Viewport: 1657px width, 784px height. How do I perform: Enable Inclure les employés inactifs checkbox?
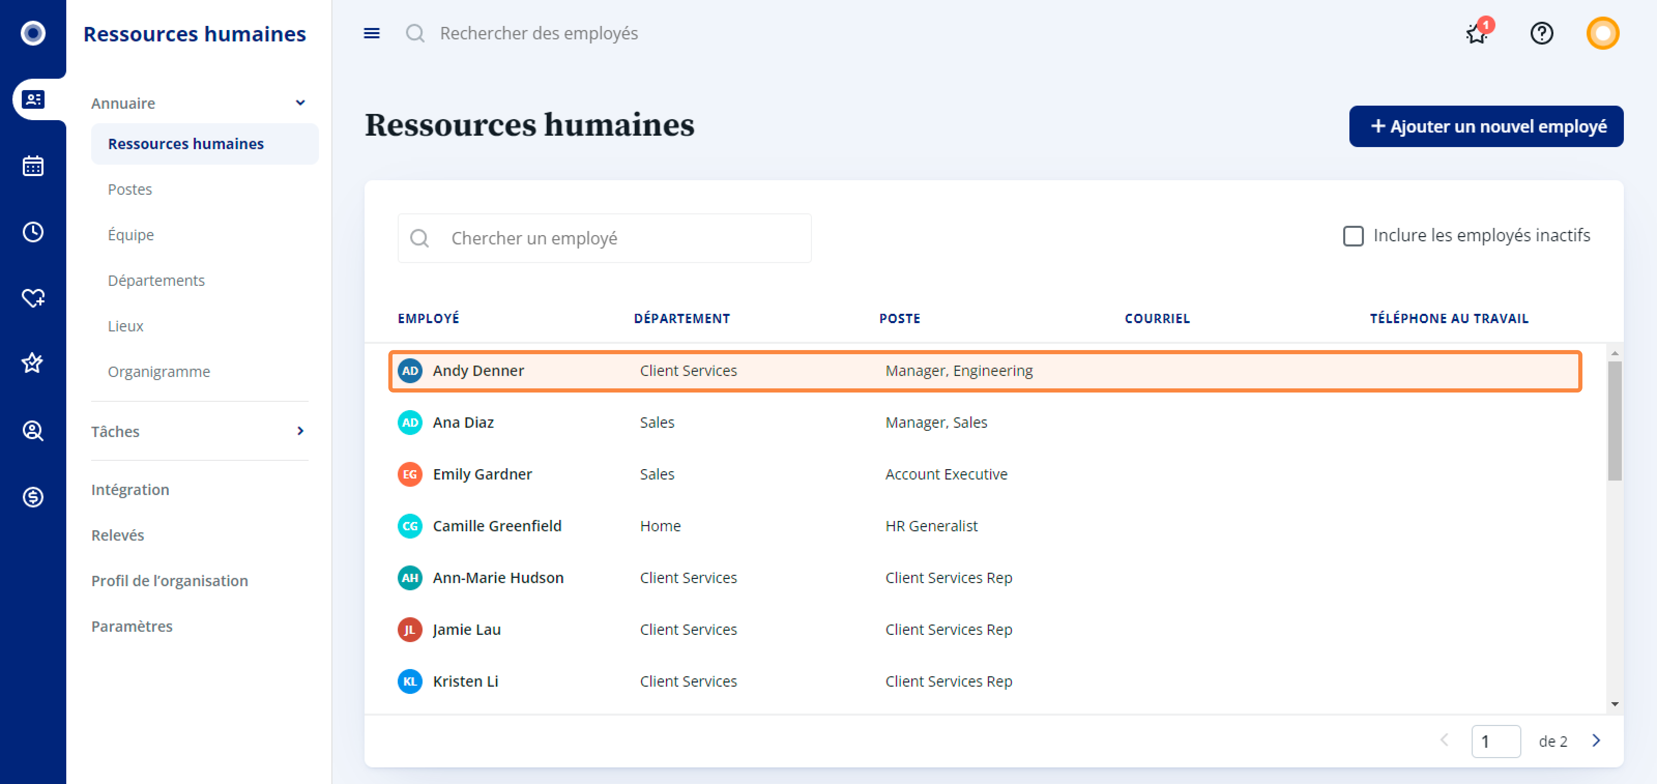(x=1353, y=236)
